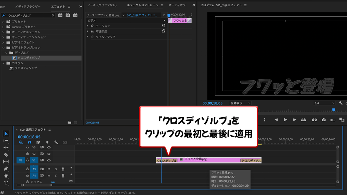Click the program monitor playhead marker
The height and width of the screenshot is (195, 347).
[333, 110]
